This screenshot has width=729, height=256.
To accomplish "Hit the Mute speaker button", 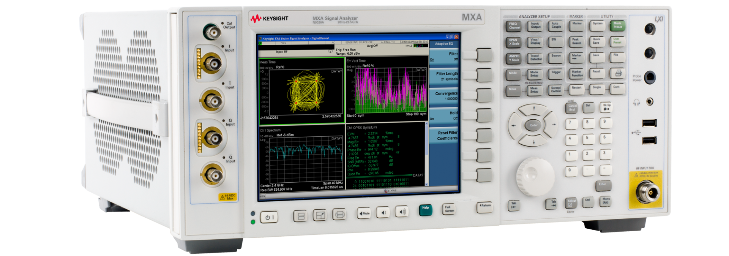I will coord(364,213).
